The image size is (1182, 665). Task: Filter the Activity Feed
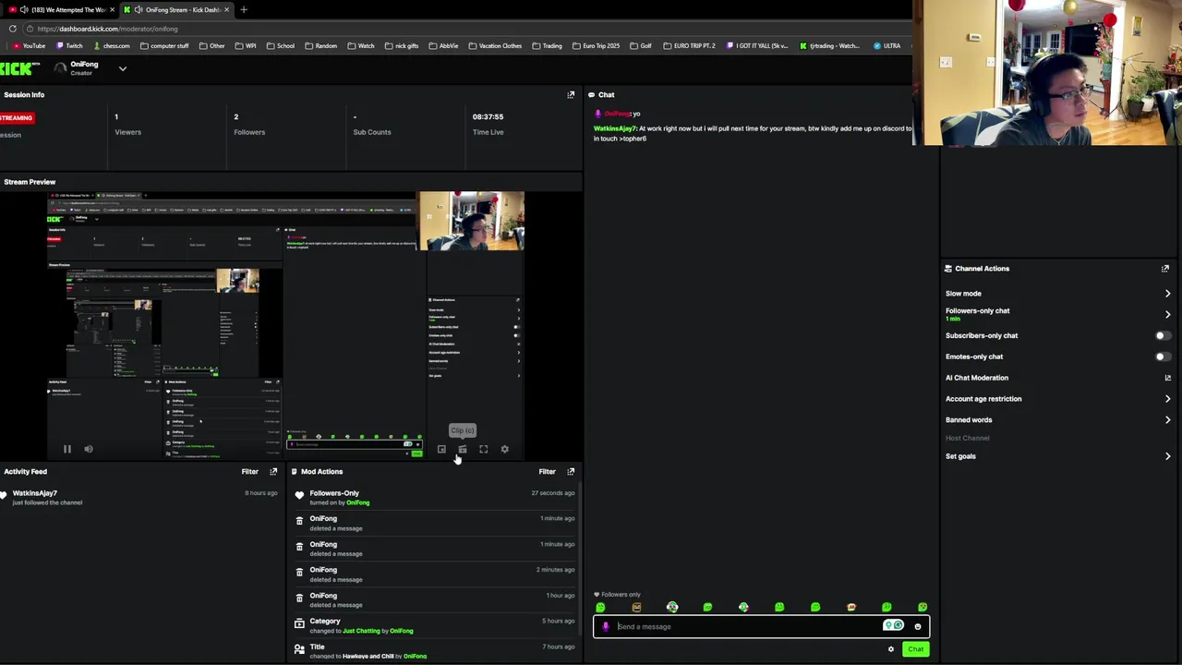pos(249,472)
